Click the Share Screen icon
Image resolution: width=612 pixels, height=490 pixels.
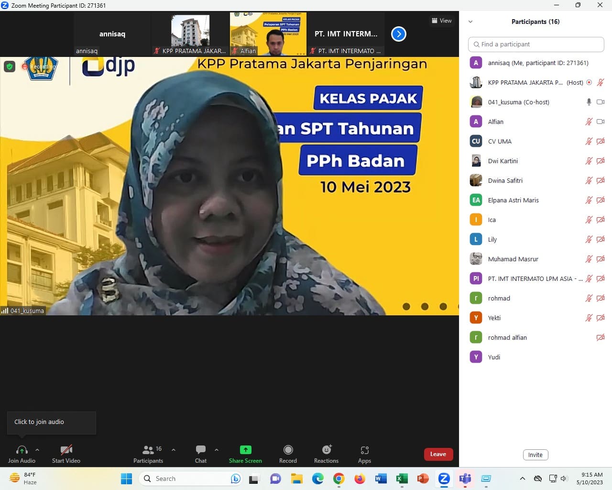(245, 450)
